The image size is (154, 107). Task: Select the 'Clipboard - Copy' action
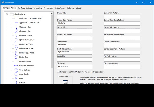pyautogui.click(x=25, y=27)
